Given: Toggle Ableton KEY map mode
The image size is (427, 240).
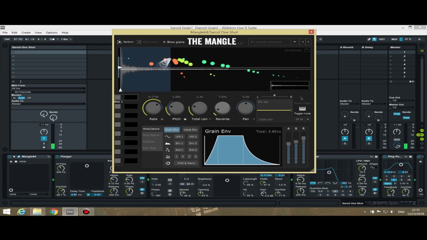Looking at the screenshot, I should point(382,39).
